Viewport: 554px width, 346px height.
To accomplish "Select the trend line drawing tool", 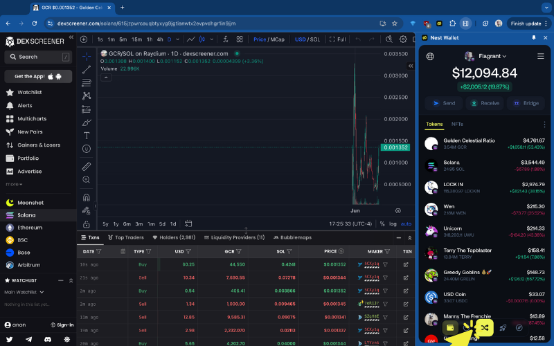I will click(87, 70).
